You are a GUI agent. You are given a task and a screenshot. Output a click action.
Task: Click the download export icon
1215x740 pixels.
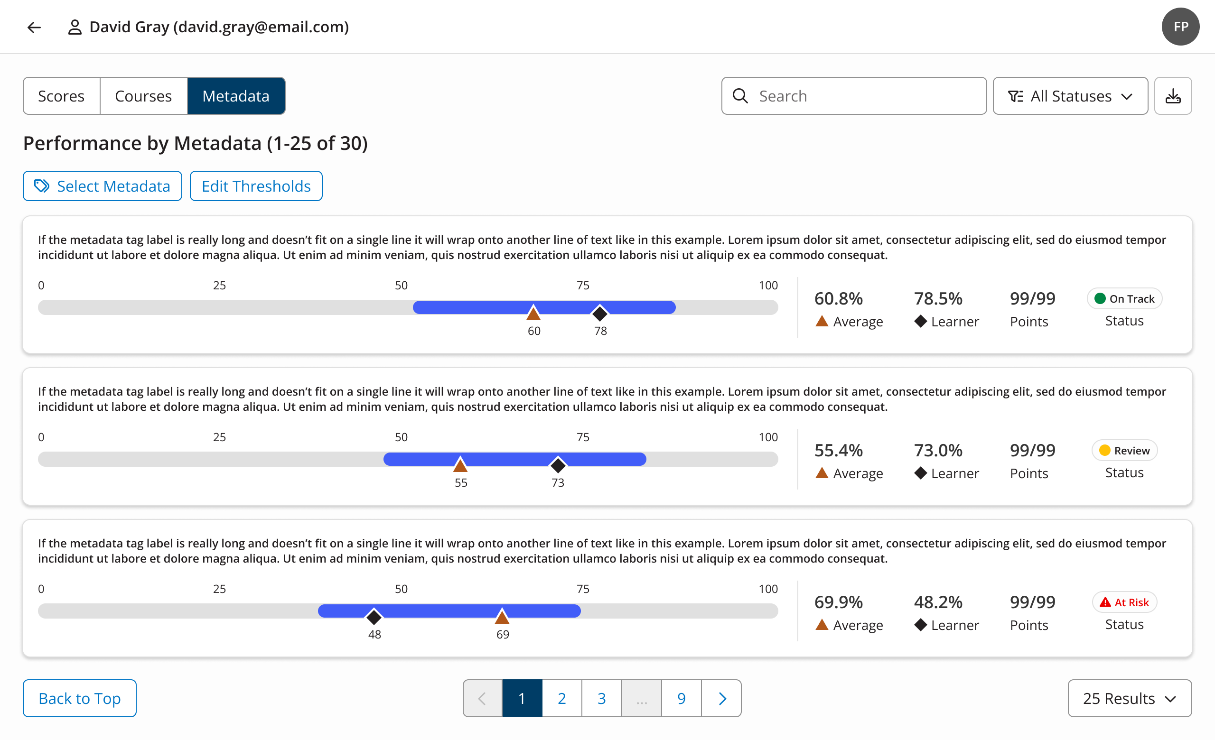coord(1173,95)
